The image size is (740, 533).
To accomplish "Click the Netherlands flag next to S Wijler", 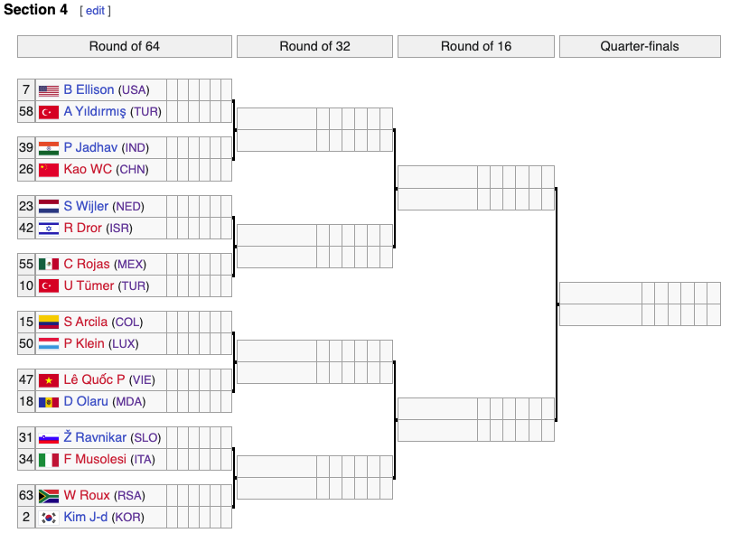I will [49, 207].
